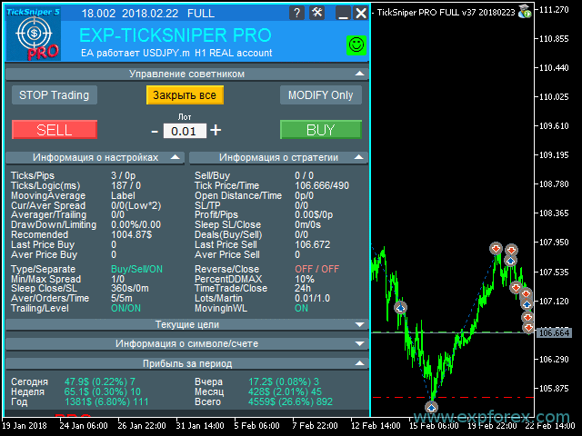Click the Информация о настройках header
The image size is (582, 436).
click(x=95, y=157)
